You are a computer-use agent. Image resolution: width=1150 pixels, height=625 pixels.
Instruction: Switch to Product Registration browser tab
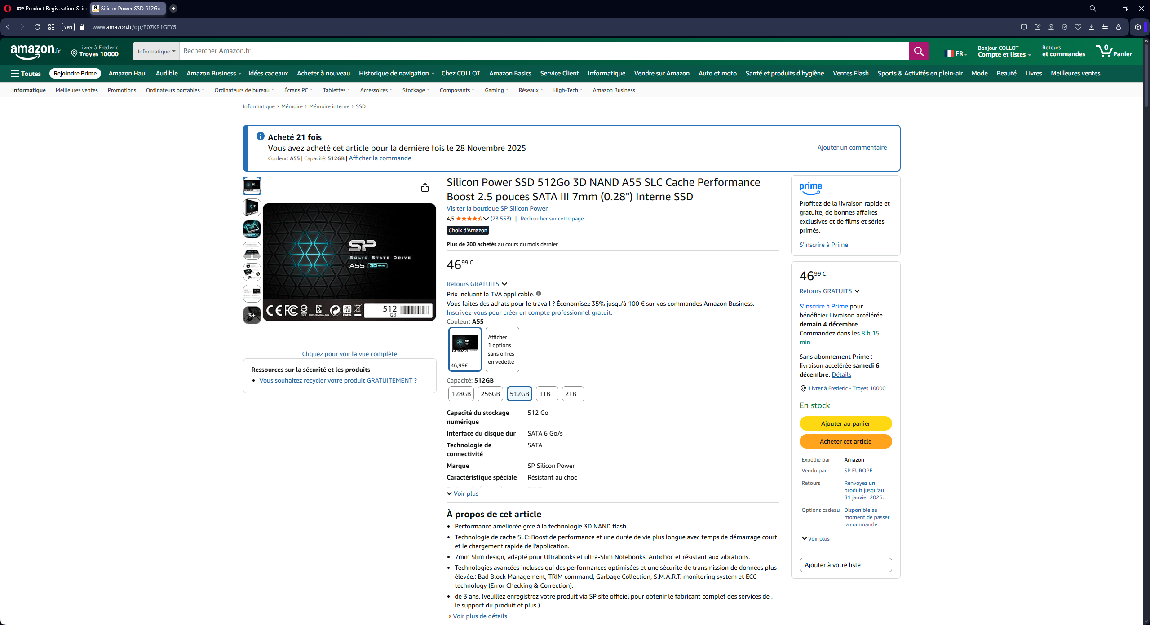51,9
